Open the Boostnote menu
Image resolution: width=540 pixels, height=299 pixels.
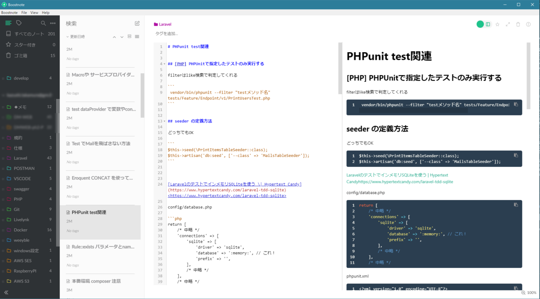[9, 13]
